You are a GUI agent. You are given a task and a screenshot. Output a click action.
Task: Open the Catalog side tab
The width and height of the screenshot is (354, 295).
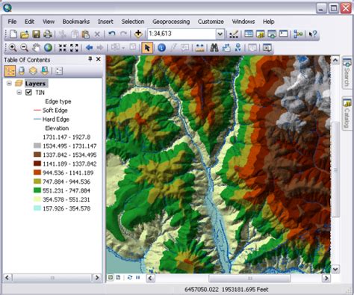[x=347, y=114]
